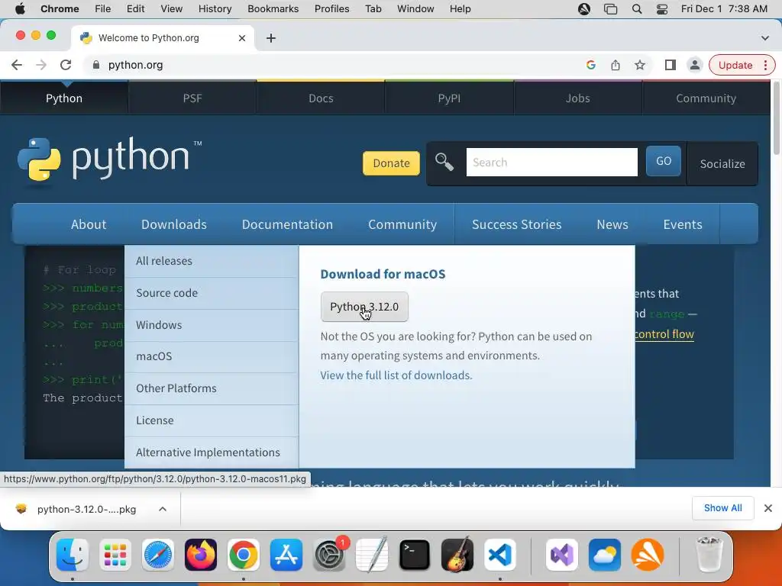Click the browser forward arrow

pos(41,65)
